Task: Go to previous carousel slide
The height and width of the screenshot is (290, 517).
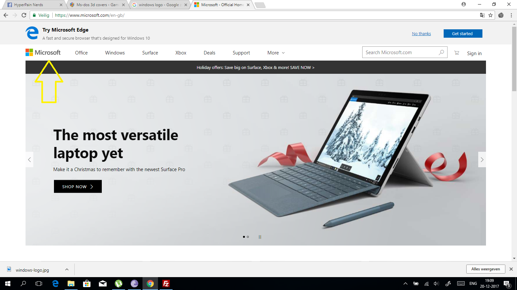Action: (x=29, y=159)
